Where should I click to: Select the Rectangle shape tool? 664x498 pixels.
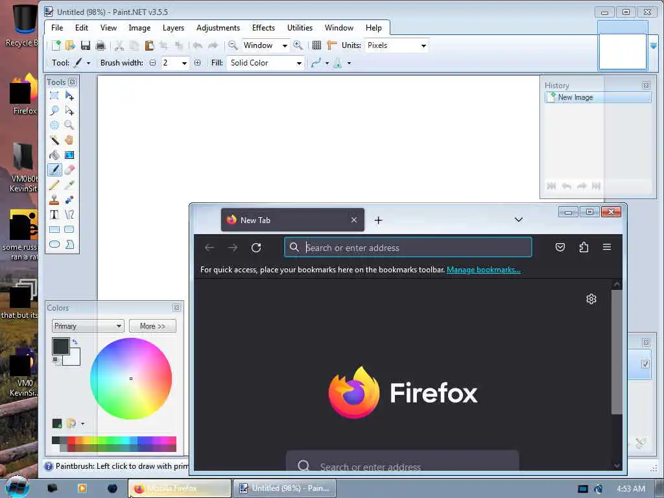coord(54,230)
